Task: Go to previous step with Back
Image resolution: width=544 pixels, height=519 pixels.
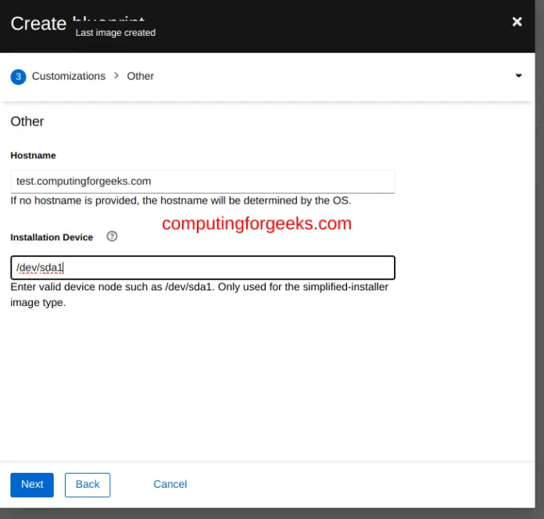Action: click(x=88, y=485)
